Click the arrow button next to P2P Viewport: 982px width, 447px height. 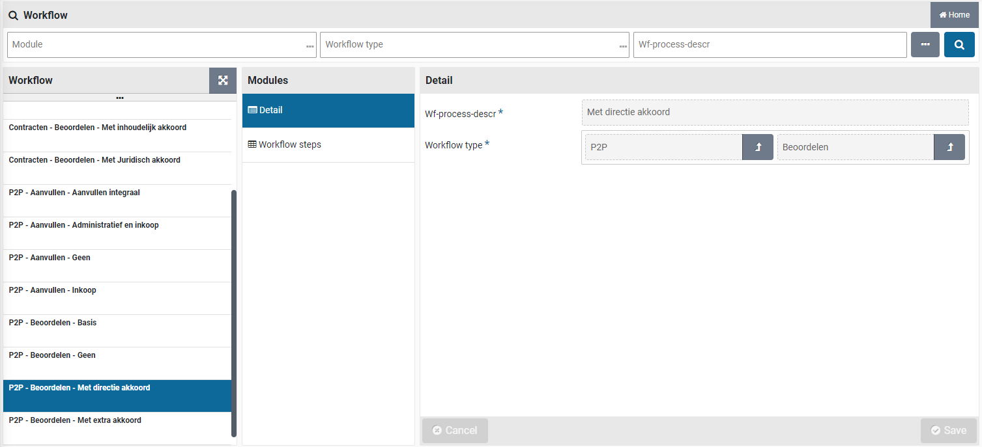[x=757, y=147]
